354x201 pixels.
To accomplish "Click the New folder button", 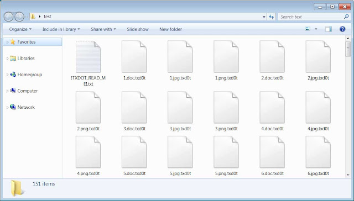I will (171, 29).
